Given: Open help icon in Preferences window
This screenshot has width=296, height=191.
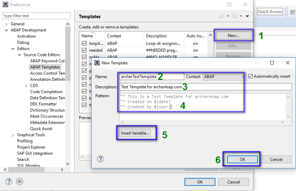Looking at the screenshot, I should 9,182.
